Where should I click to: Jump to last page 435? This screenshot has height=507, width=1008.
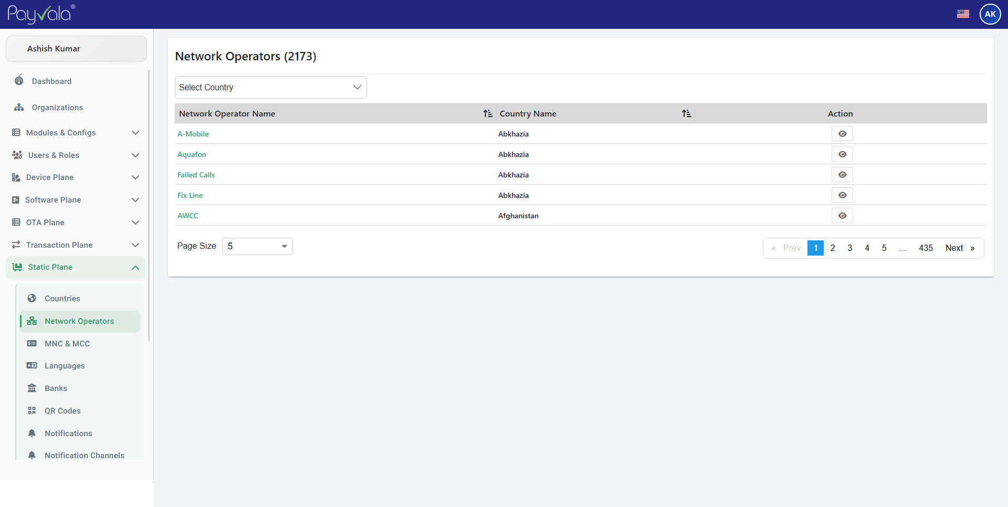(926, 248)
